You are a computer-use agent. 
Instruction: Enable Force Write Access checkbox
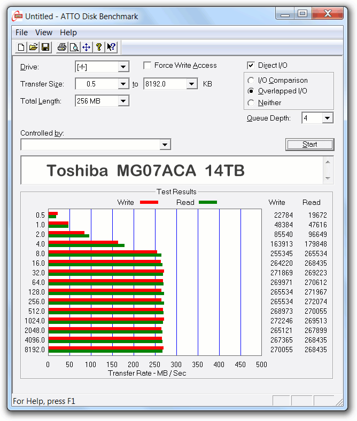tap(148, 66)
